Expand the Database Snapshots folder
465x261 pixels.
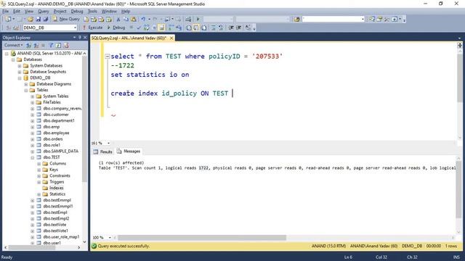click(x=20, y=72)
